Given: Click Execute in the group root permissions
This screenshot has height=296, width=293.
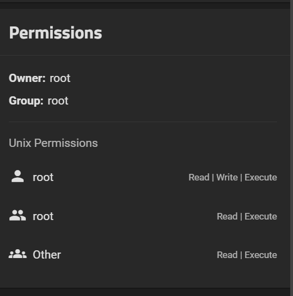Looking at the screenshot, I should coord(261,216).
